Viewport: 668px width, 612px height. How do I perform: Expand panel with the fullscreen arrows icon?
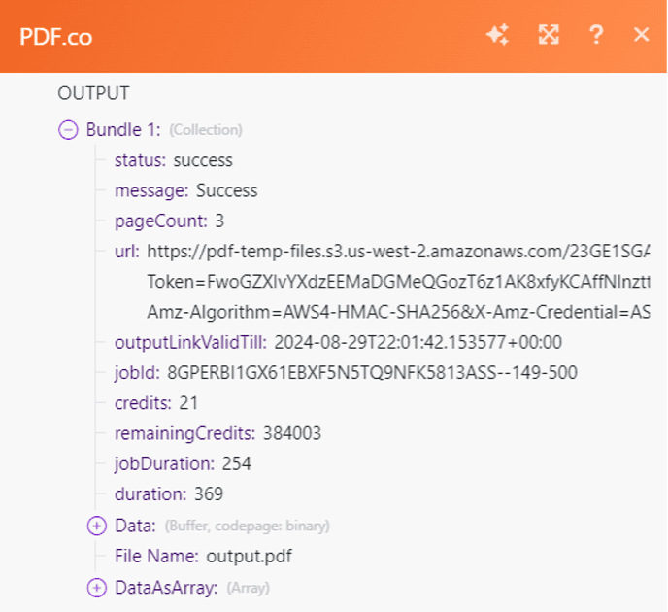(549, 35)
